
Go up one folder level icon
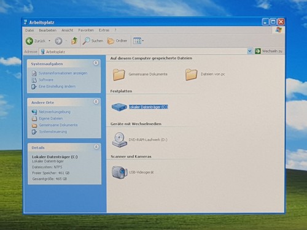point(74,40)
